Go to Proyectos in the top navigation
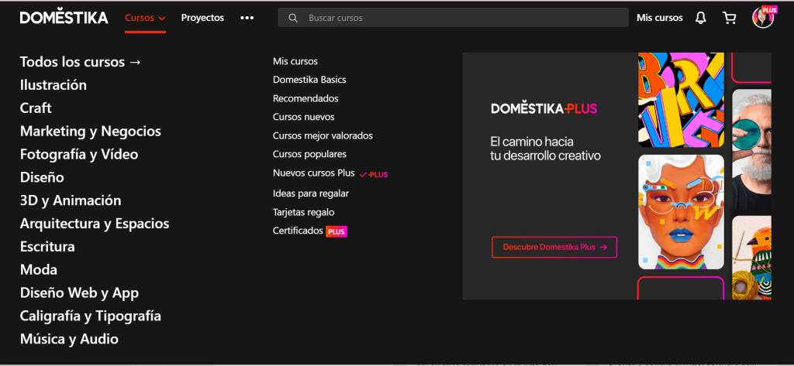Viewport: 794px width, 366px height. point(202,18)
